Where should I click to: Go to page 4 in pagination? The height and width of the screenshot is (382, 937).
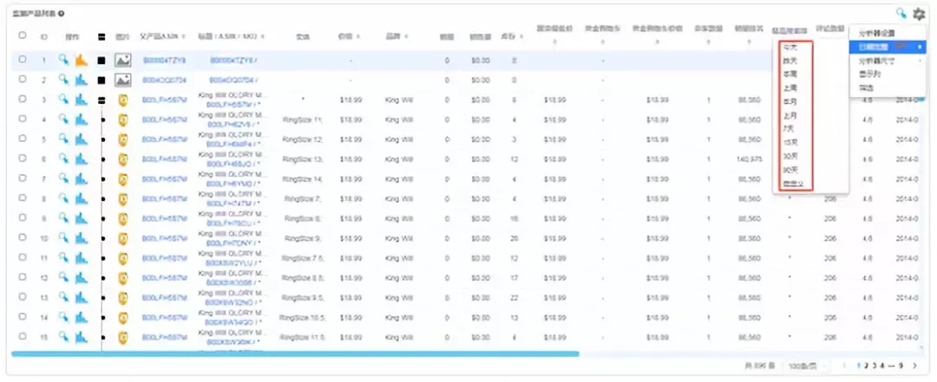pos(882,366)
